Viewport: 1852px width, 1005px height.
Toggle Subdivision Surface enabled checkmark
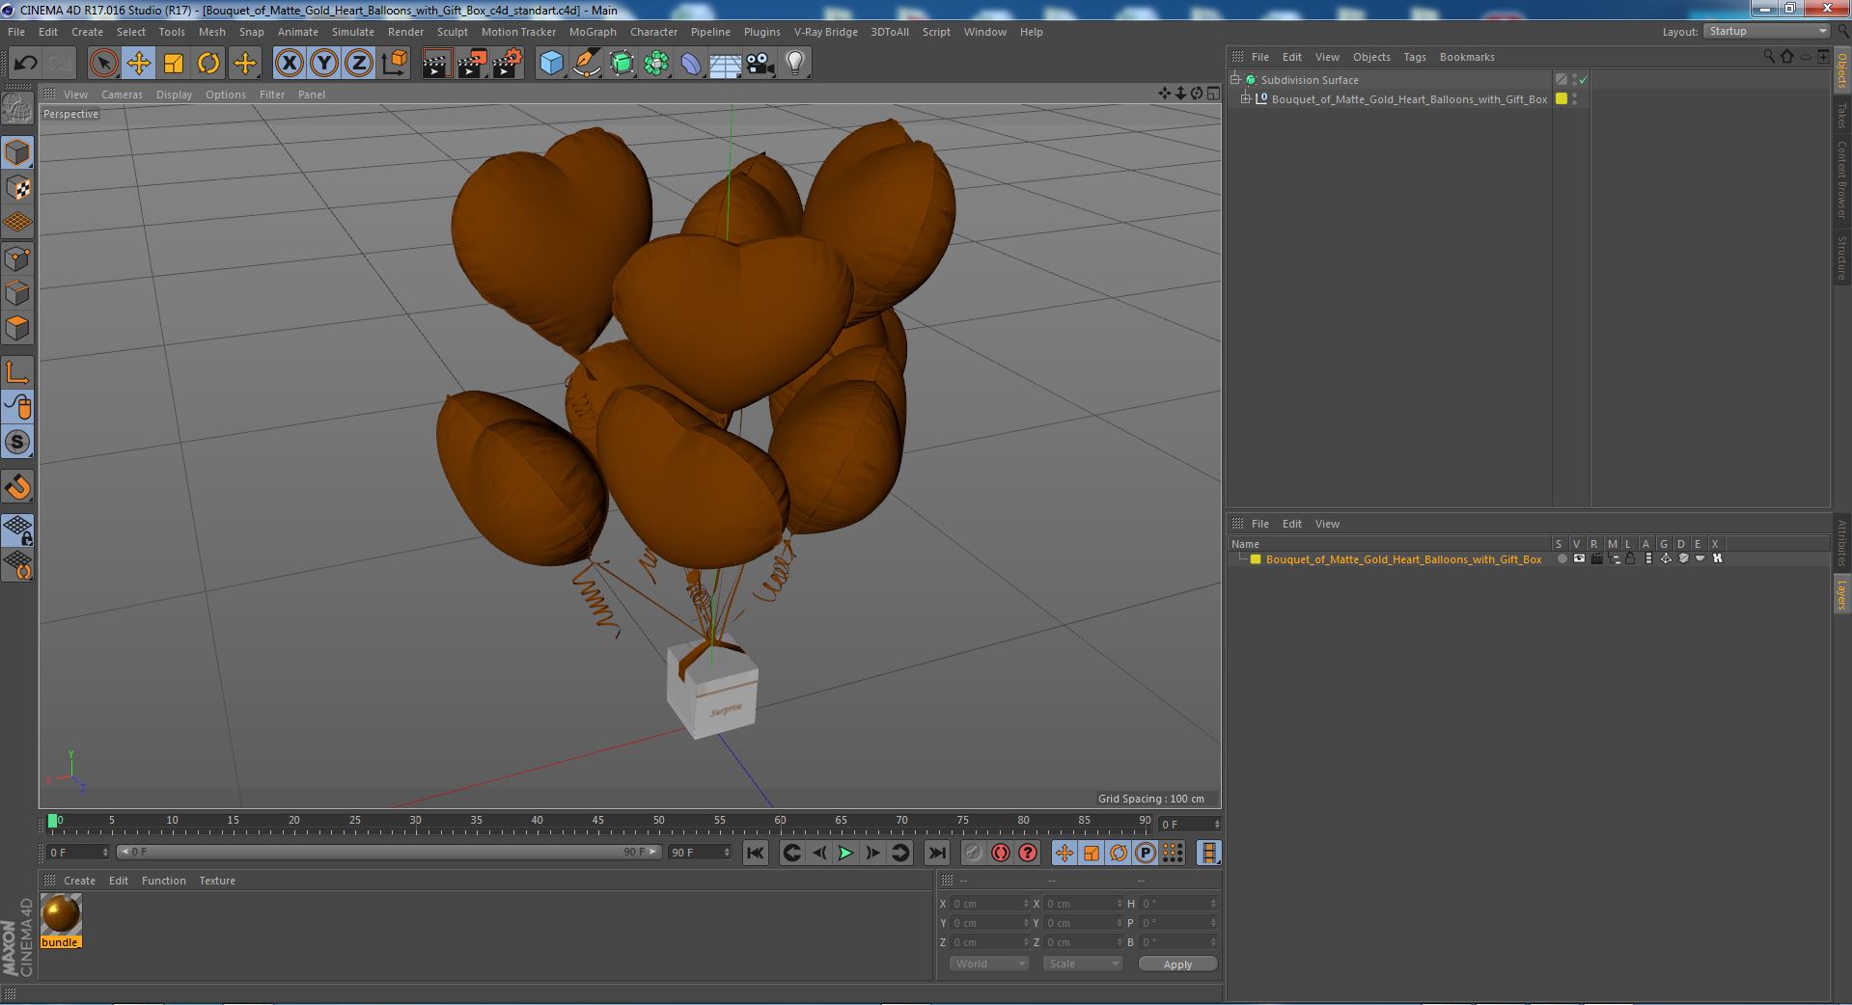tap(1583, 80)
